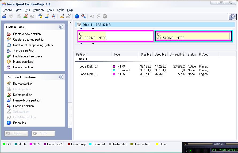Click the Partition column header
The width and height of the screenshot is (238, 153).
pyautogui.click(x=93, y=54)
